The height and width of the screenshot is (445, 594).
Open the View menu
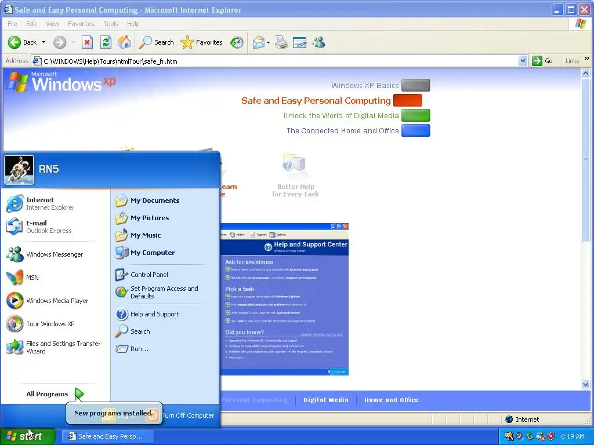click(52, 24)
